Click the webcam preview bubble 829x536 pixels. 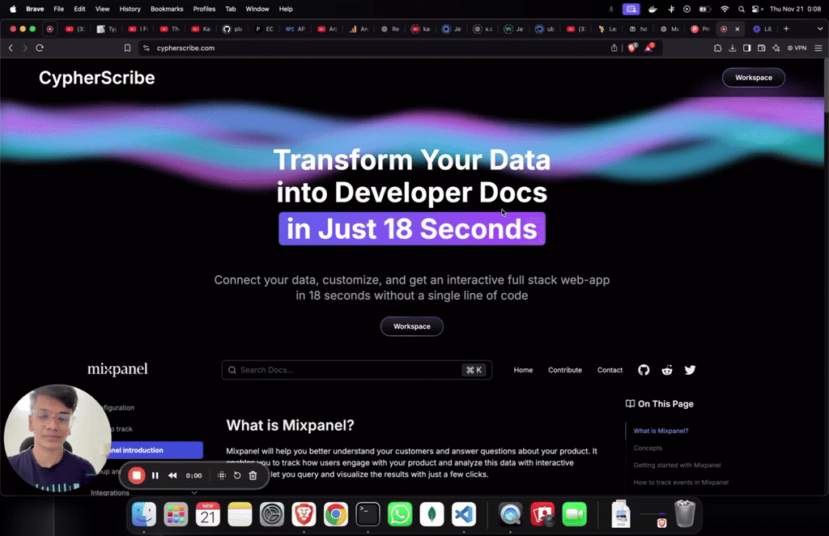click(57, 438)
